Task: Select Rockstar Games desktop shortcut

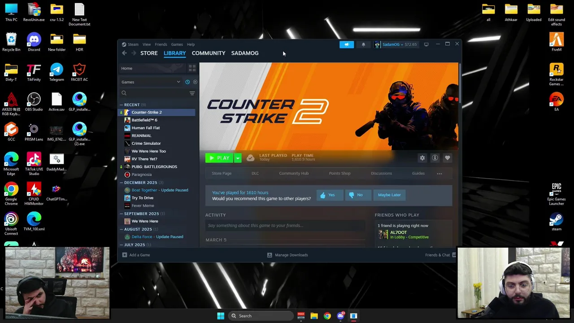Action: pyautogui.click(x=557, y=74)
